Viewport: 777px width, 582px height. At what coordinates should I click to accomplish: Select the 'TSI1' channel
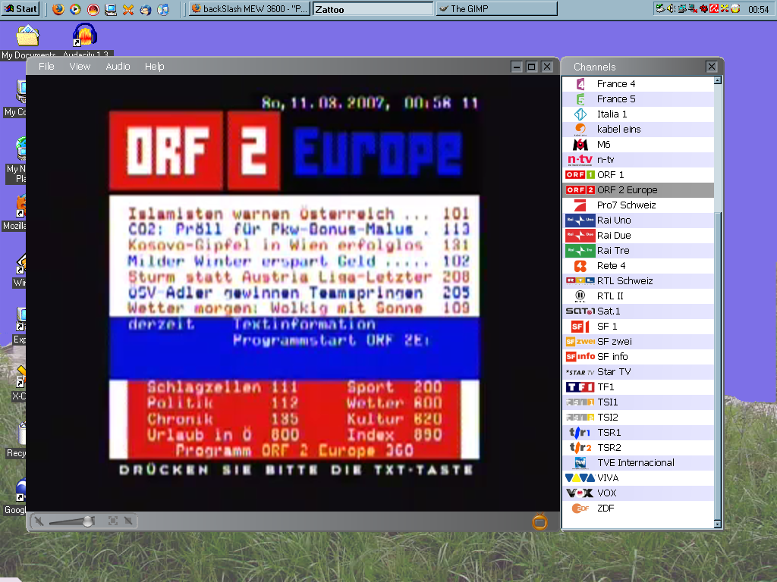(638, 402)
